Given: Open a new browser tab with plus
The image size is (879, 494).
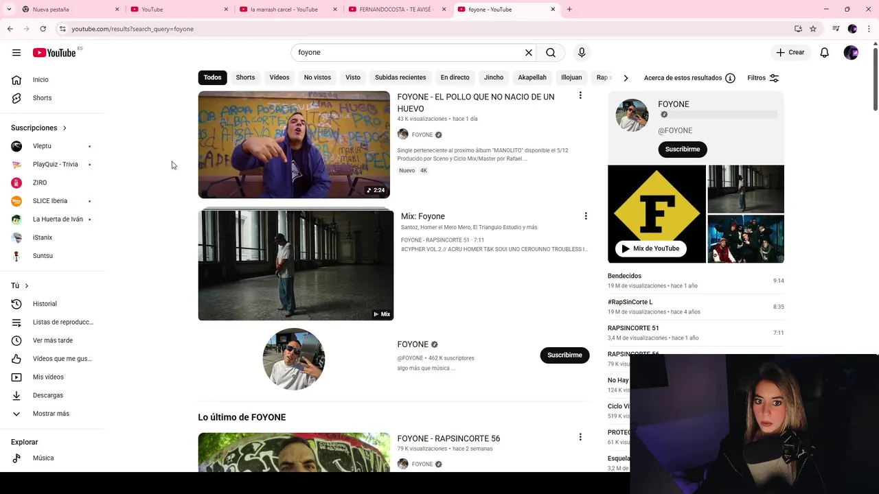Looking at the screenshot, I should coord(569,10).
